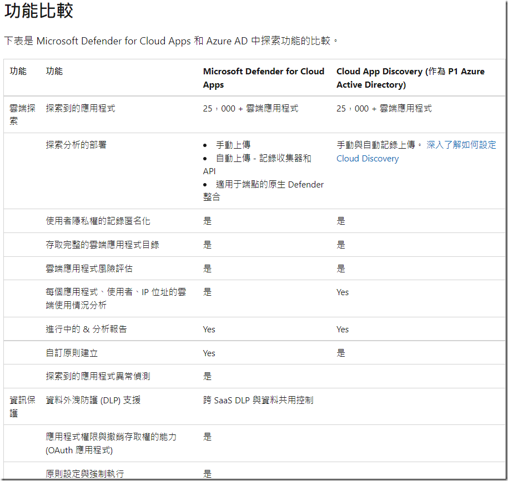Viewport: 508px width, 481px height.
Task: Click the 自動上傳 - 記錄收集器 bullet item
Action: (x=263, y=158)
